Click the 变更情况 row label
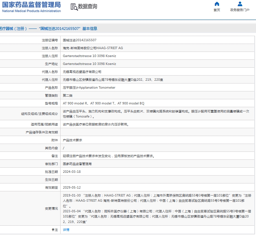This screenshot has width=256, height=235. coord(51,209)
